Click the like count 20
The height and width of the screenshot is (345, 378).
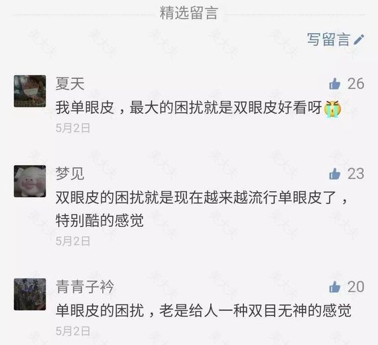355,287
